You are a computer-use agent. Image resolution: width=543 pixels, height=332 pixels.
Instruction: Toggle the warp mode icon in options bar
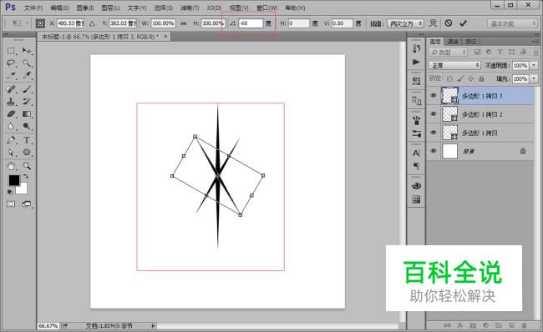(x=433, y=23)
